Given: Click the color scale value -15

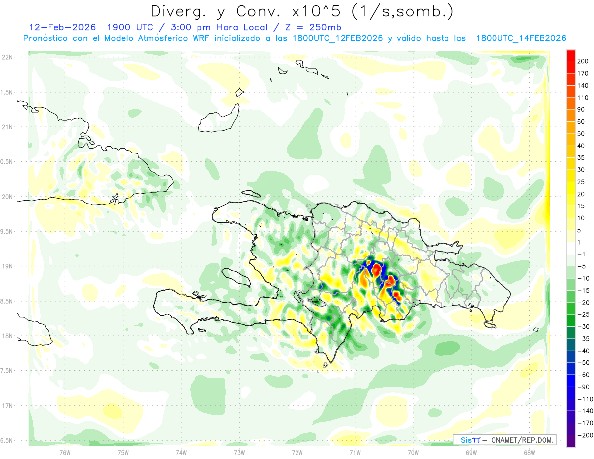Looking at the screenshot, I should 585,291.
